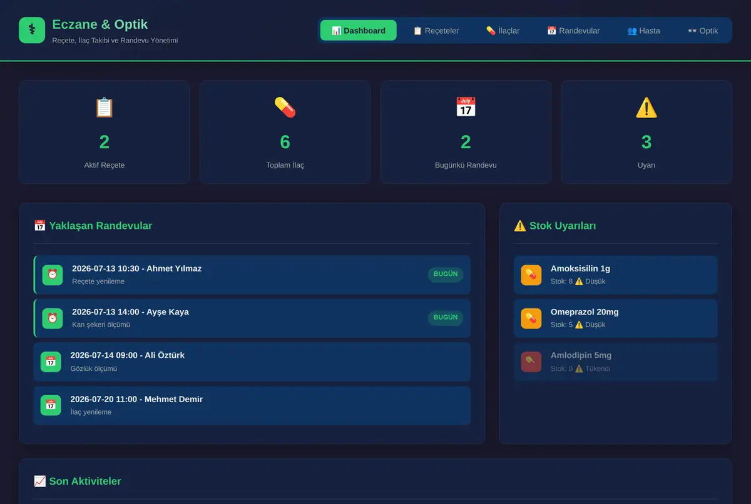Click the alarm clock icon for Ahmet Yılmaz
The height and width of the screenshot is (504, 751).
point(53,275)
